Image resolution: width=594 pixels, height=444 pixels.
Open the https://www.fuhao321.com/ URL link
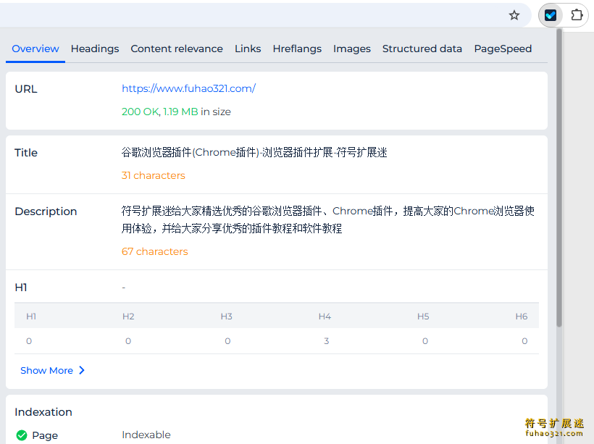pyautogui.click(x=188, y=88)
